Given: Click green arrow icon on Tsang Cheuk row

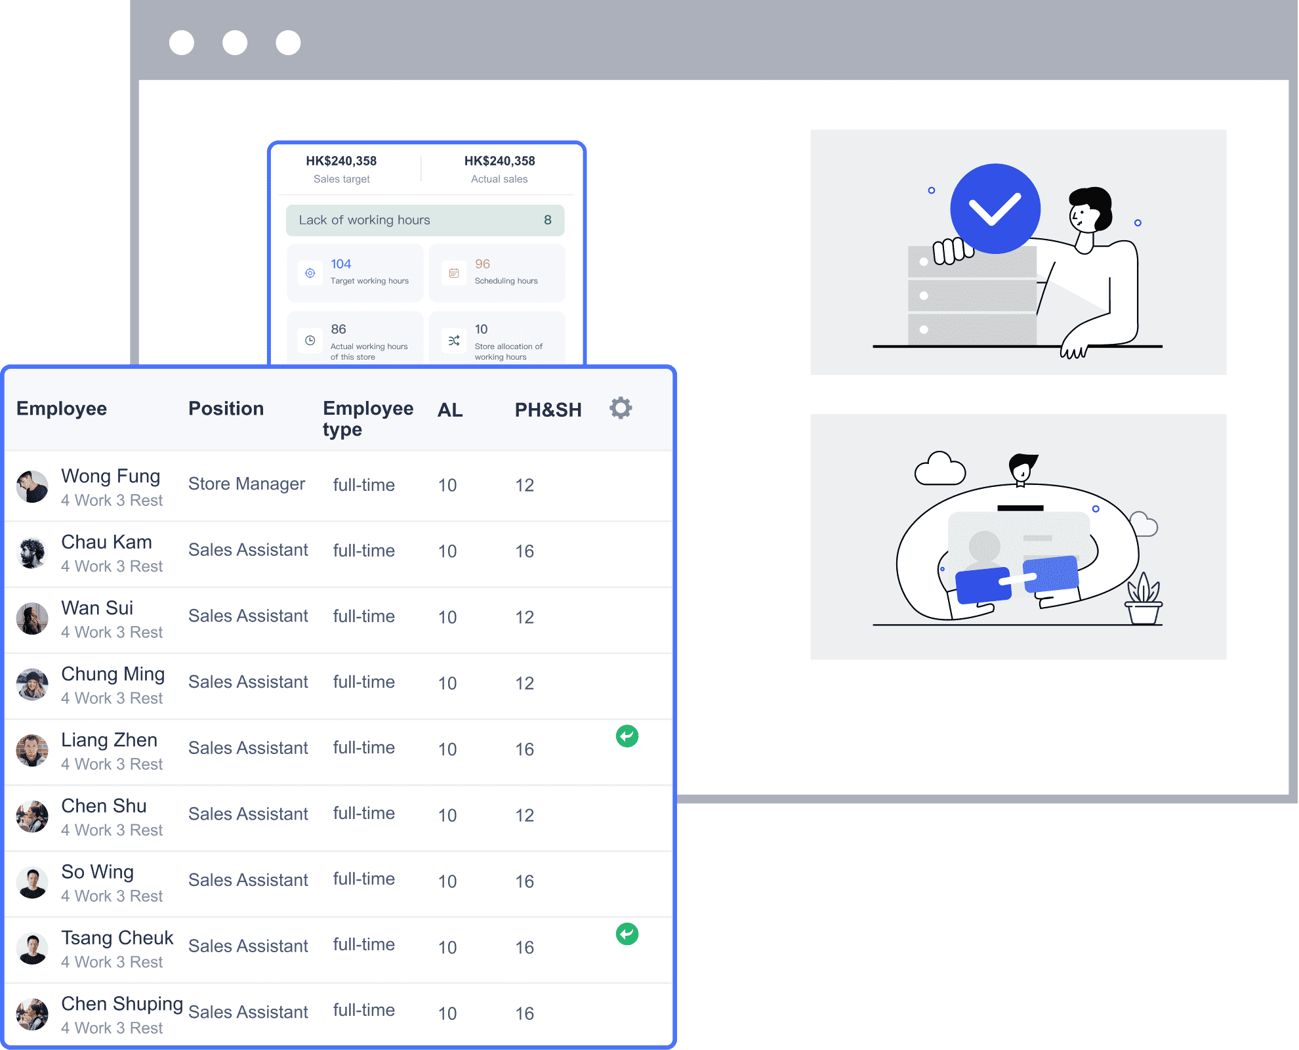Looking at the screenshot, I should (x=627, y=934).
